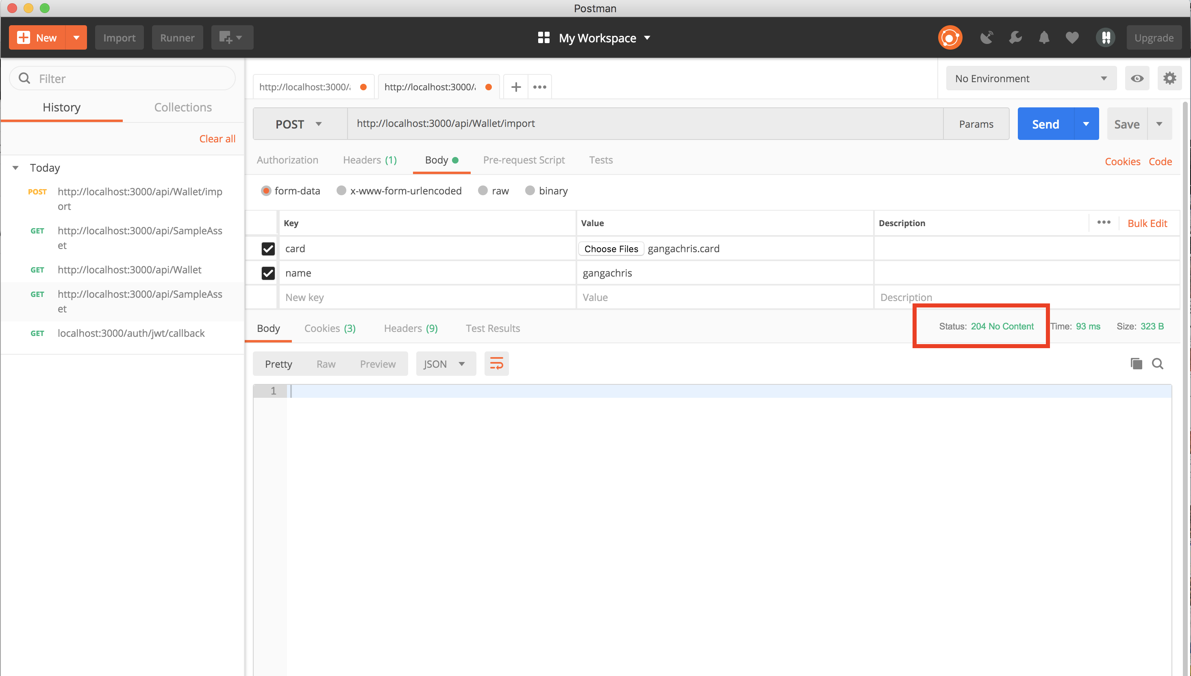
Task: Open the environment quick look eye icon
Action: coord(1137,79)
